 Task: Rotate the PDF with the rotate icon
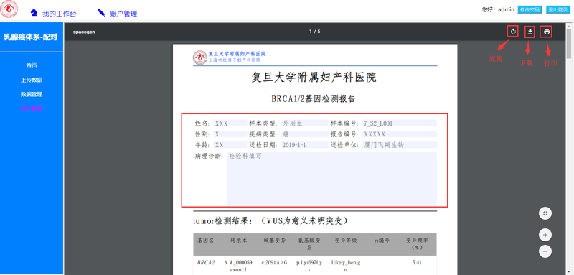[513, 32]
